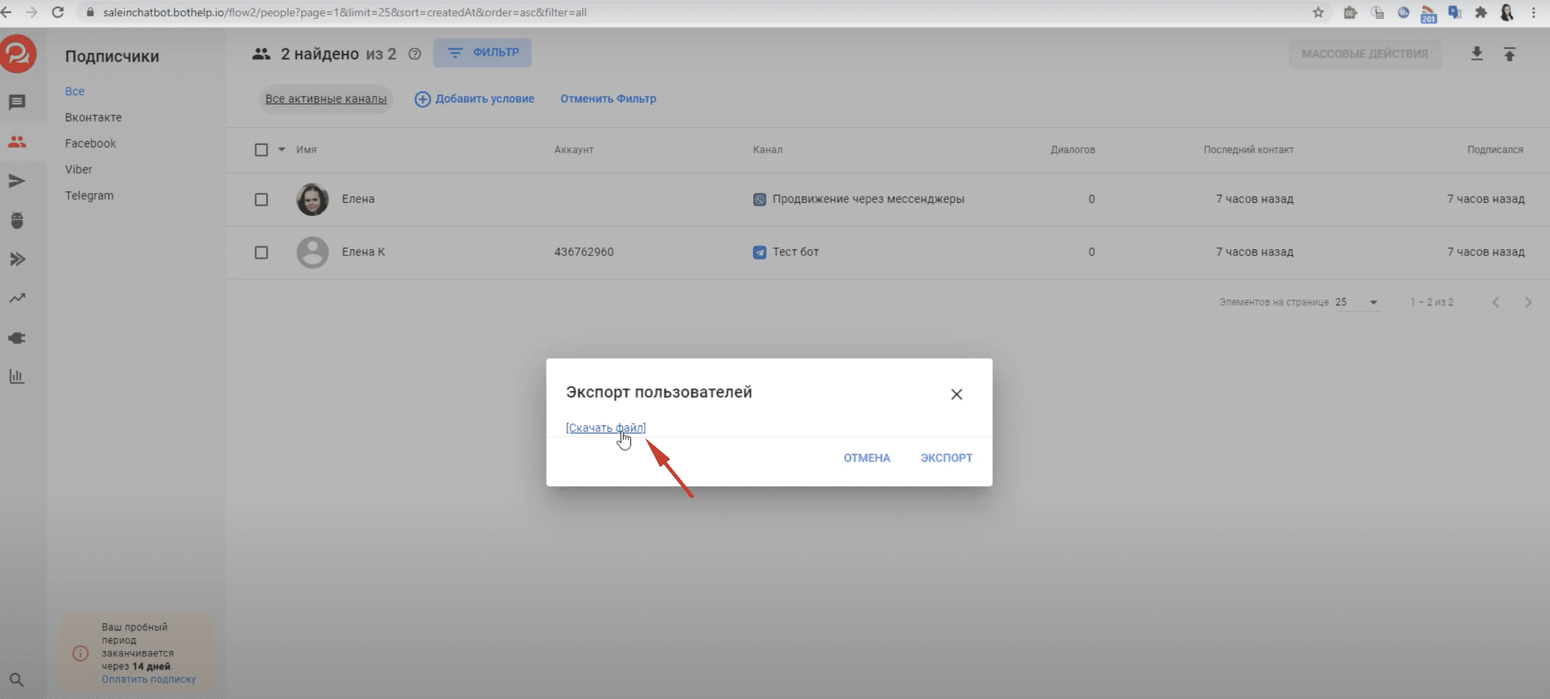Open the chat messages sidebar icon

[x=17, y=102]
